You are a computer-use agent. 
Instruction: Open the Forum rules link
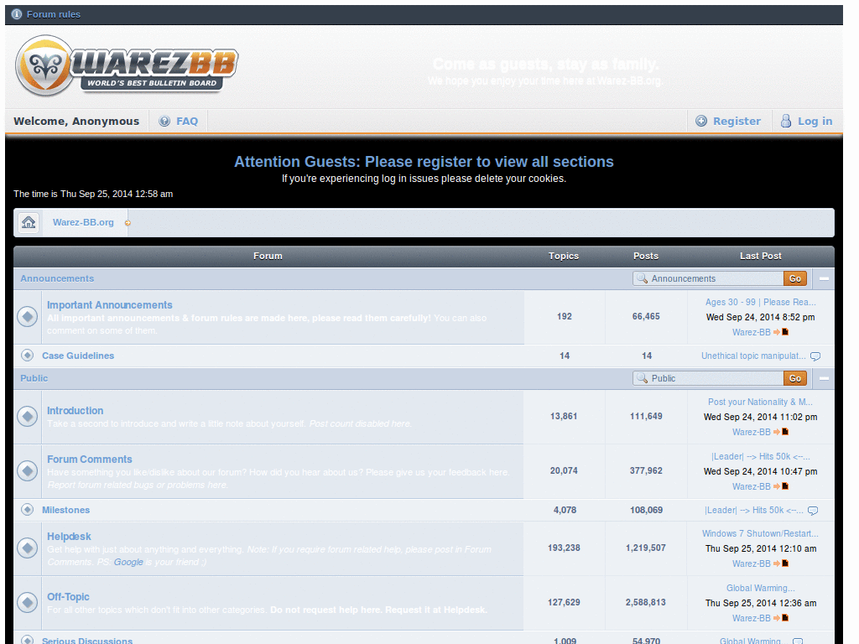click(x=53, y=14)
